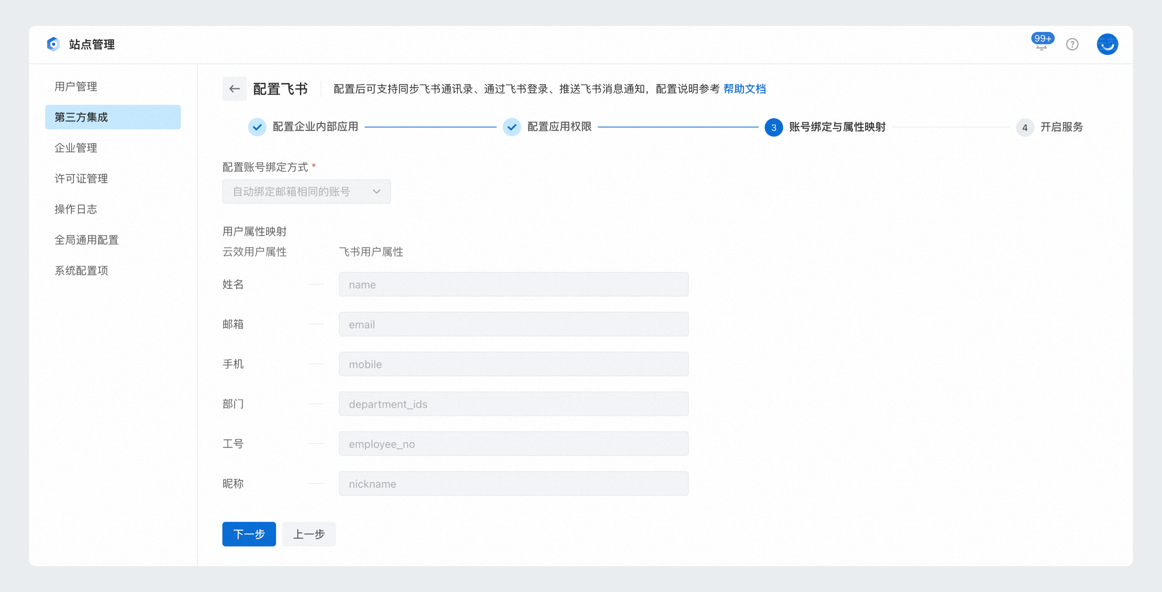Click the 配置企业内部应用 step label
This screenshot has width=1162, height=592.
(x=315, y=127)
